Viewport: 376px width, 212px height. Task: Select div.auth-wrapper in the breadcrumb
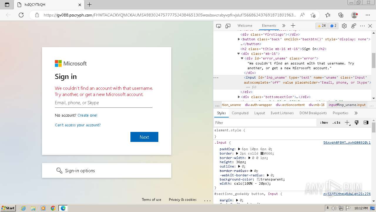pos(258,105)
